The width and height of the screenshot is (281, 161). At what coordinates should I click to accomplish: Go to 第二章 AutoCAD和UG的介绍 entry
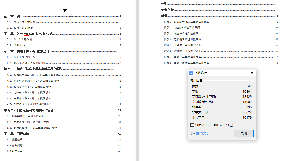click(x=28, y=34)
